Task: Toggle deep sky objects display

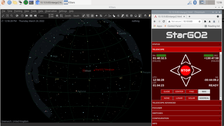Action: point(88,16)
